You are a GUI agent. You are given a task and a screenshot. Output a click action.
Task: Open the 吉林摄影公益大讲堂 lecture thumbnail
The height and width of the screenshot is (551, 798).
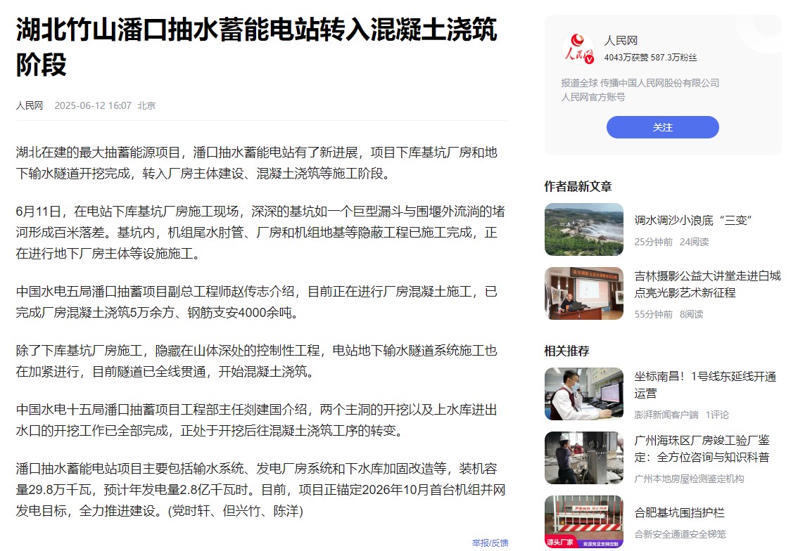click(x=584, y=293)
